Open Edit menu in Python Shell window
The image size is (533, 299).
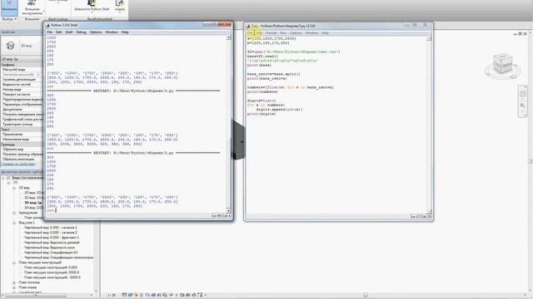click(59, 32)
